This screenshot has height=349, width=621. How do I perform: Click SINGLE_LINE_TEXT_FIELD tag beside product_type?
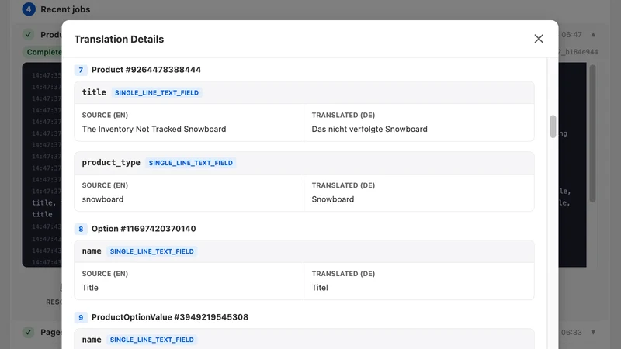point(191,163)
